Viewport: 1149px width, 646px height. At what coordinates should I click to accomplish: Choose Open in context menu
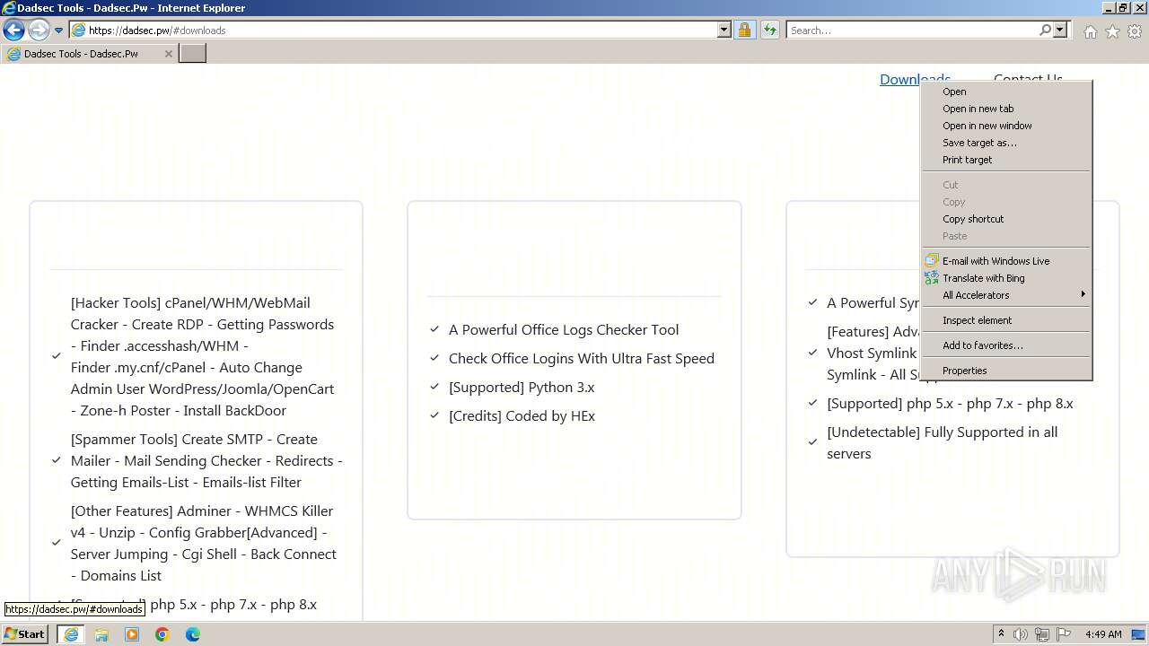[954, 92]
